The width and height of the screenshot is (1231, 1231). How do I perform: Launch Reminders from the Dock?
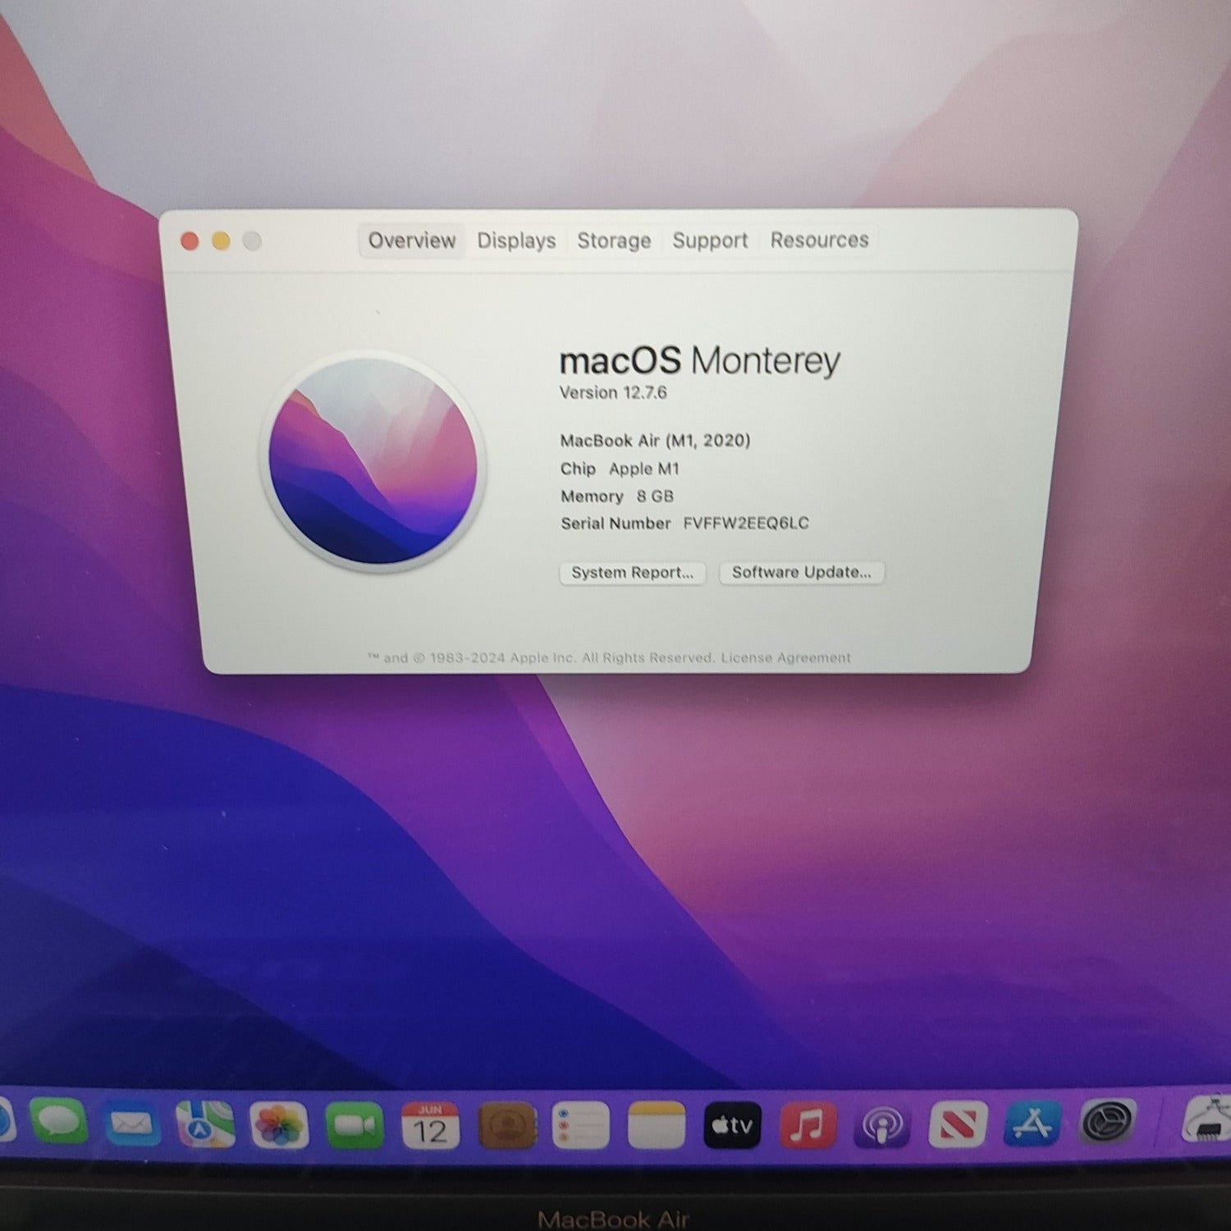pyautogui.click(x=581, y=1125)
